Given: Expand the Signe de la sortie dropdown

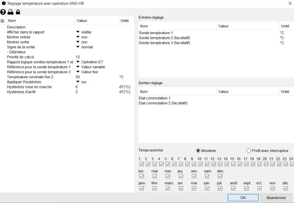Looking at the screenshot, I should pyautogui.click(x=78, y=47).
